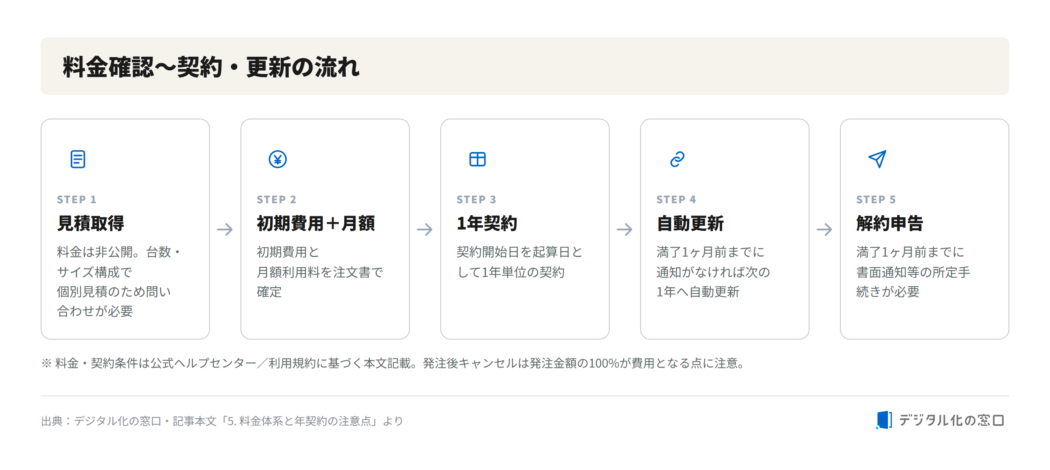
Task: Select the STEP 1 label
Action: (77, 199)
